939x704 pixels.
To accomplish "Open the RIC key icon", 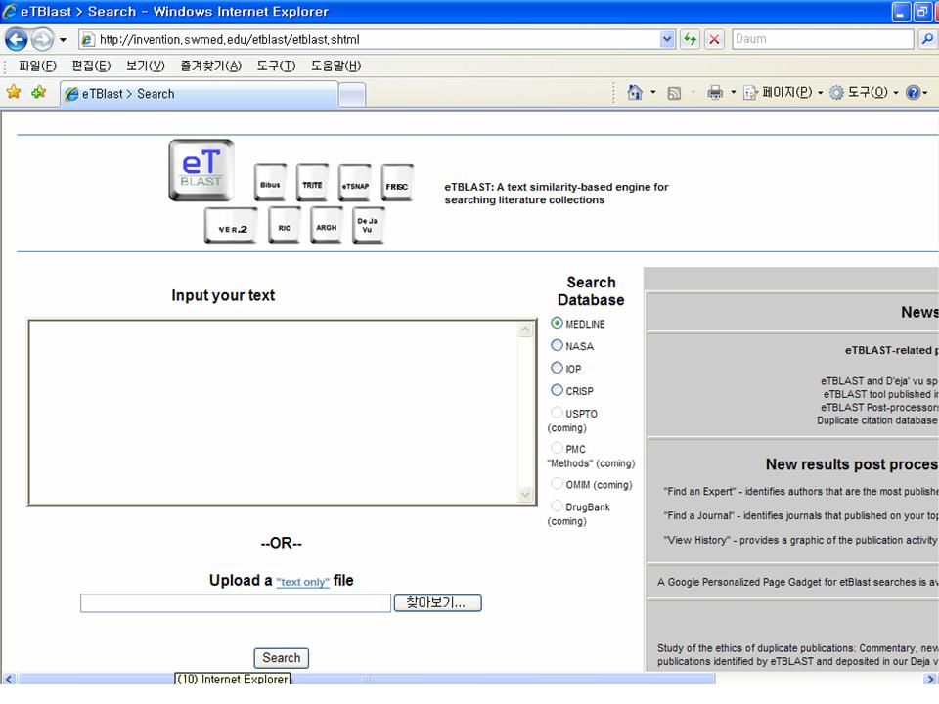I will 285,226.
